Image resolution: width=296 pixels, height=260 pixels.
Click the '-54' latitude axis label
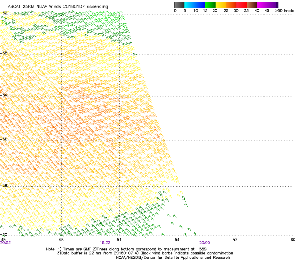point(4,95)
